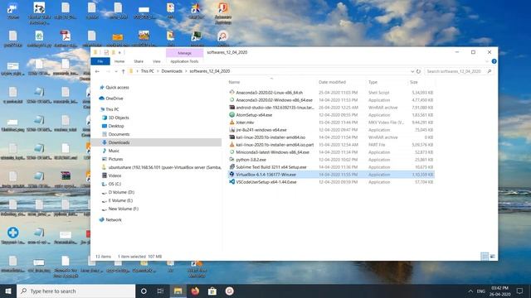Viewport: 531px width, 298px height.
Task: Open Microsoft Store from taskbar
Action: click(212, 291)
